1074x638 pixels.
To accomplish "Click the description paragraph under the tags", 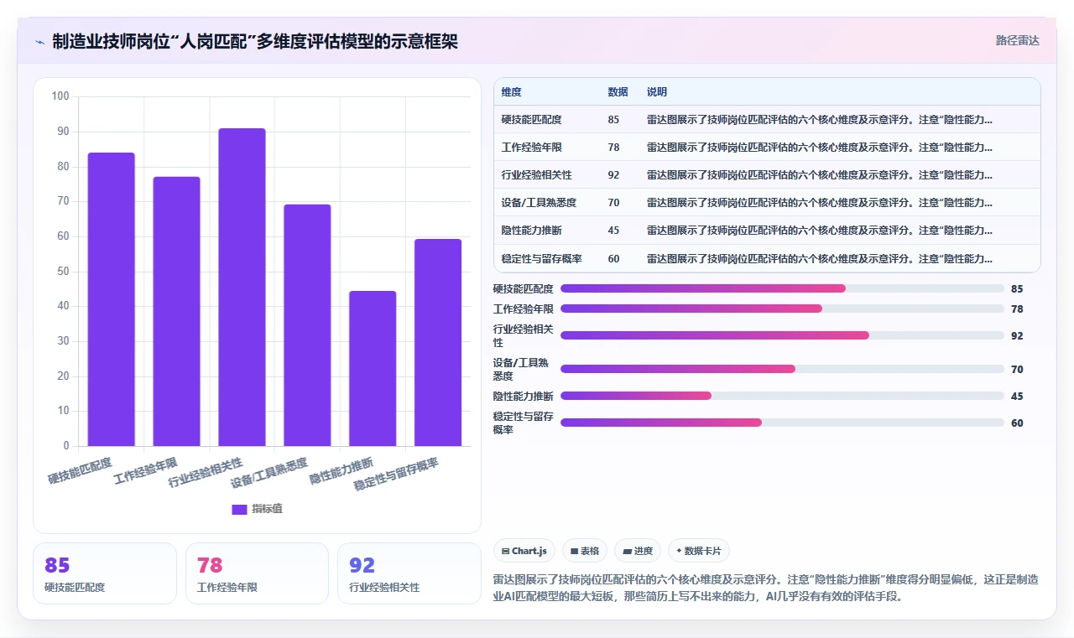I will coord(766,588).
